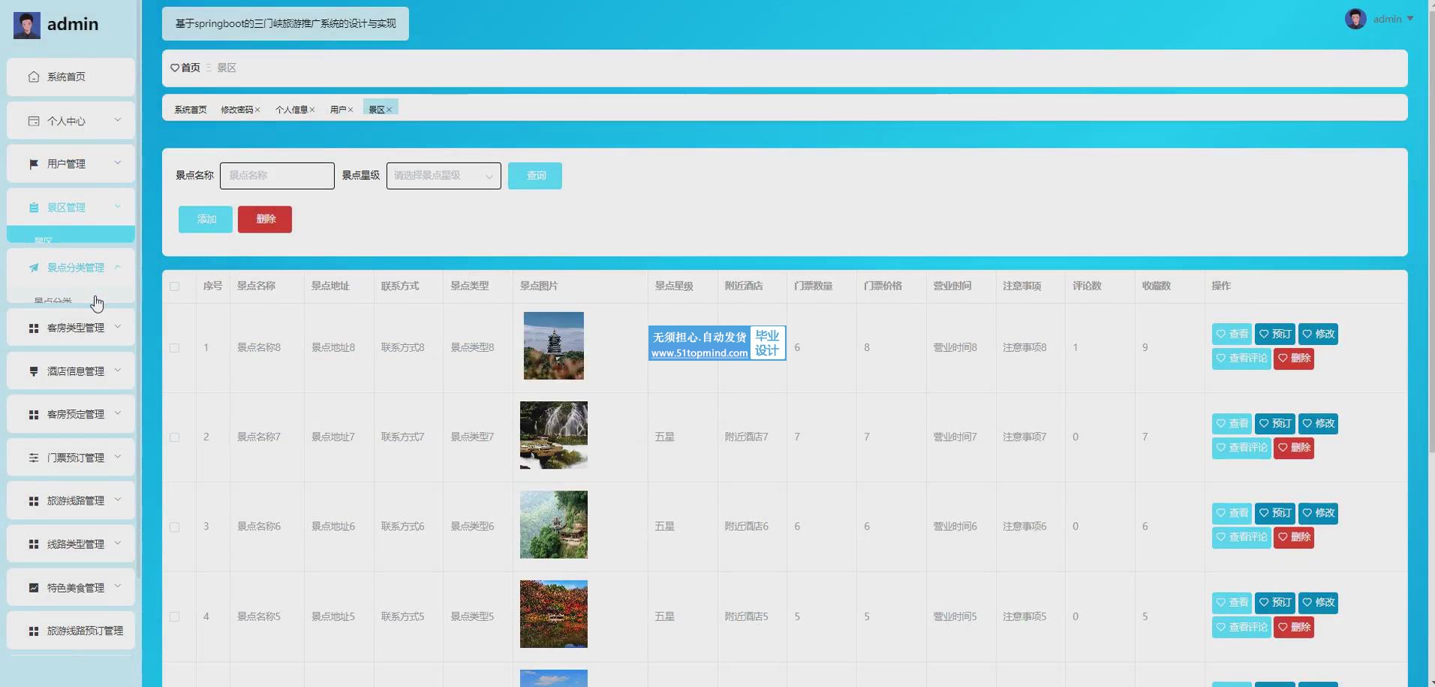Viewport: 1435px width, 687px height.
Task: Expand the 用户管理 menu chevron
Action: (x=118, y=163)
